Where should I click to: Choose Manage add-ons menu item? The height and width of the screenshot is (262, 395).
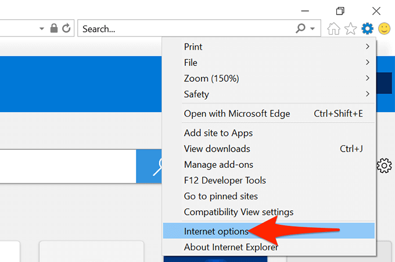pos(218,164)
